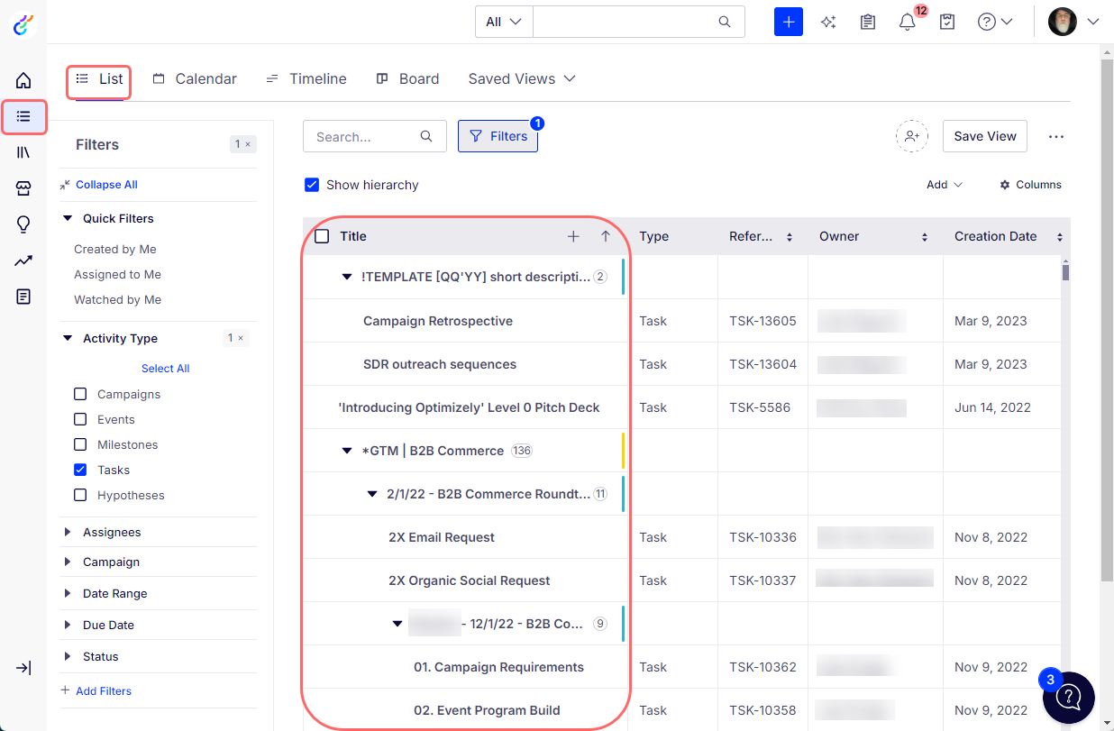The height and width of the screenshot is (731, 1114).
Task: Click the Filters button
Action: pos(498,136)
